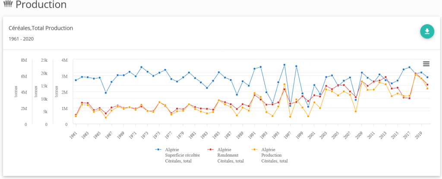Click the 8M label on left axis

(x=24, y=60)
